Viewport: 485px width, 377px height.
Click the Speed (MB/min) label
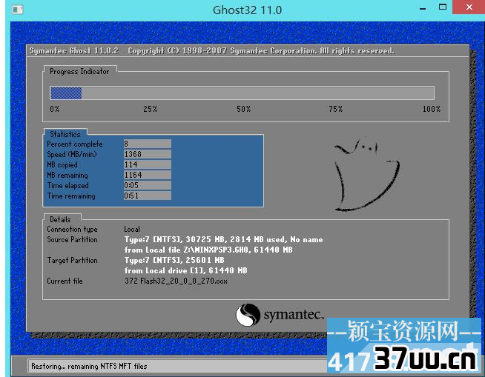click(x=72, y=154)
